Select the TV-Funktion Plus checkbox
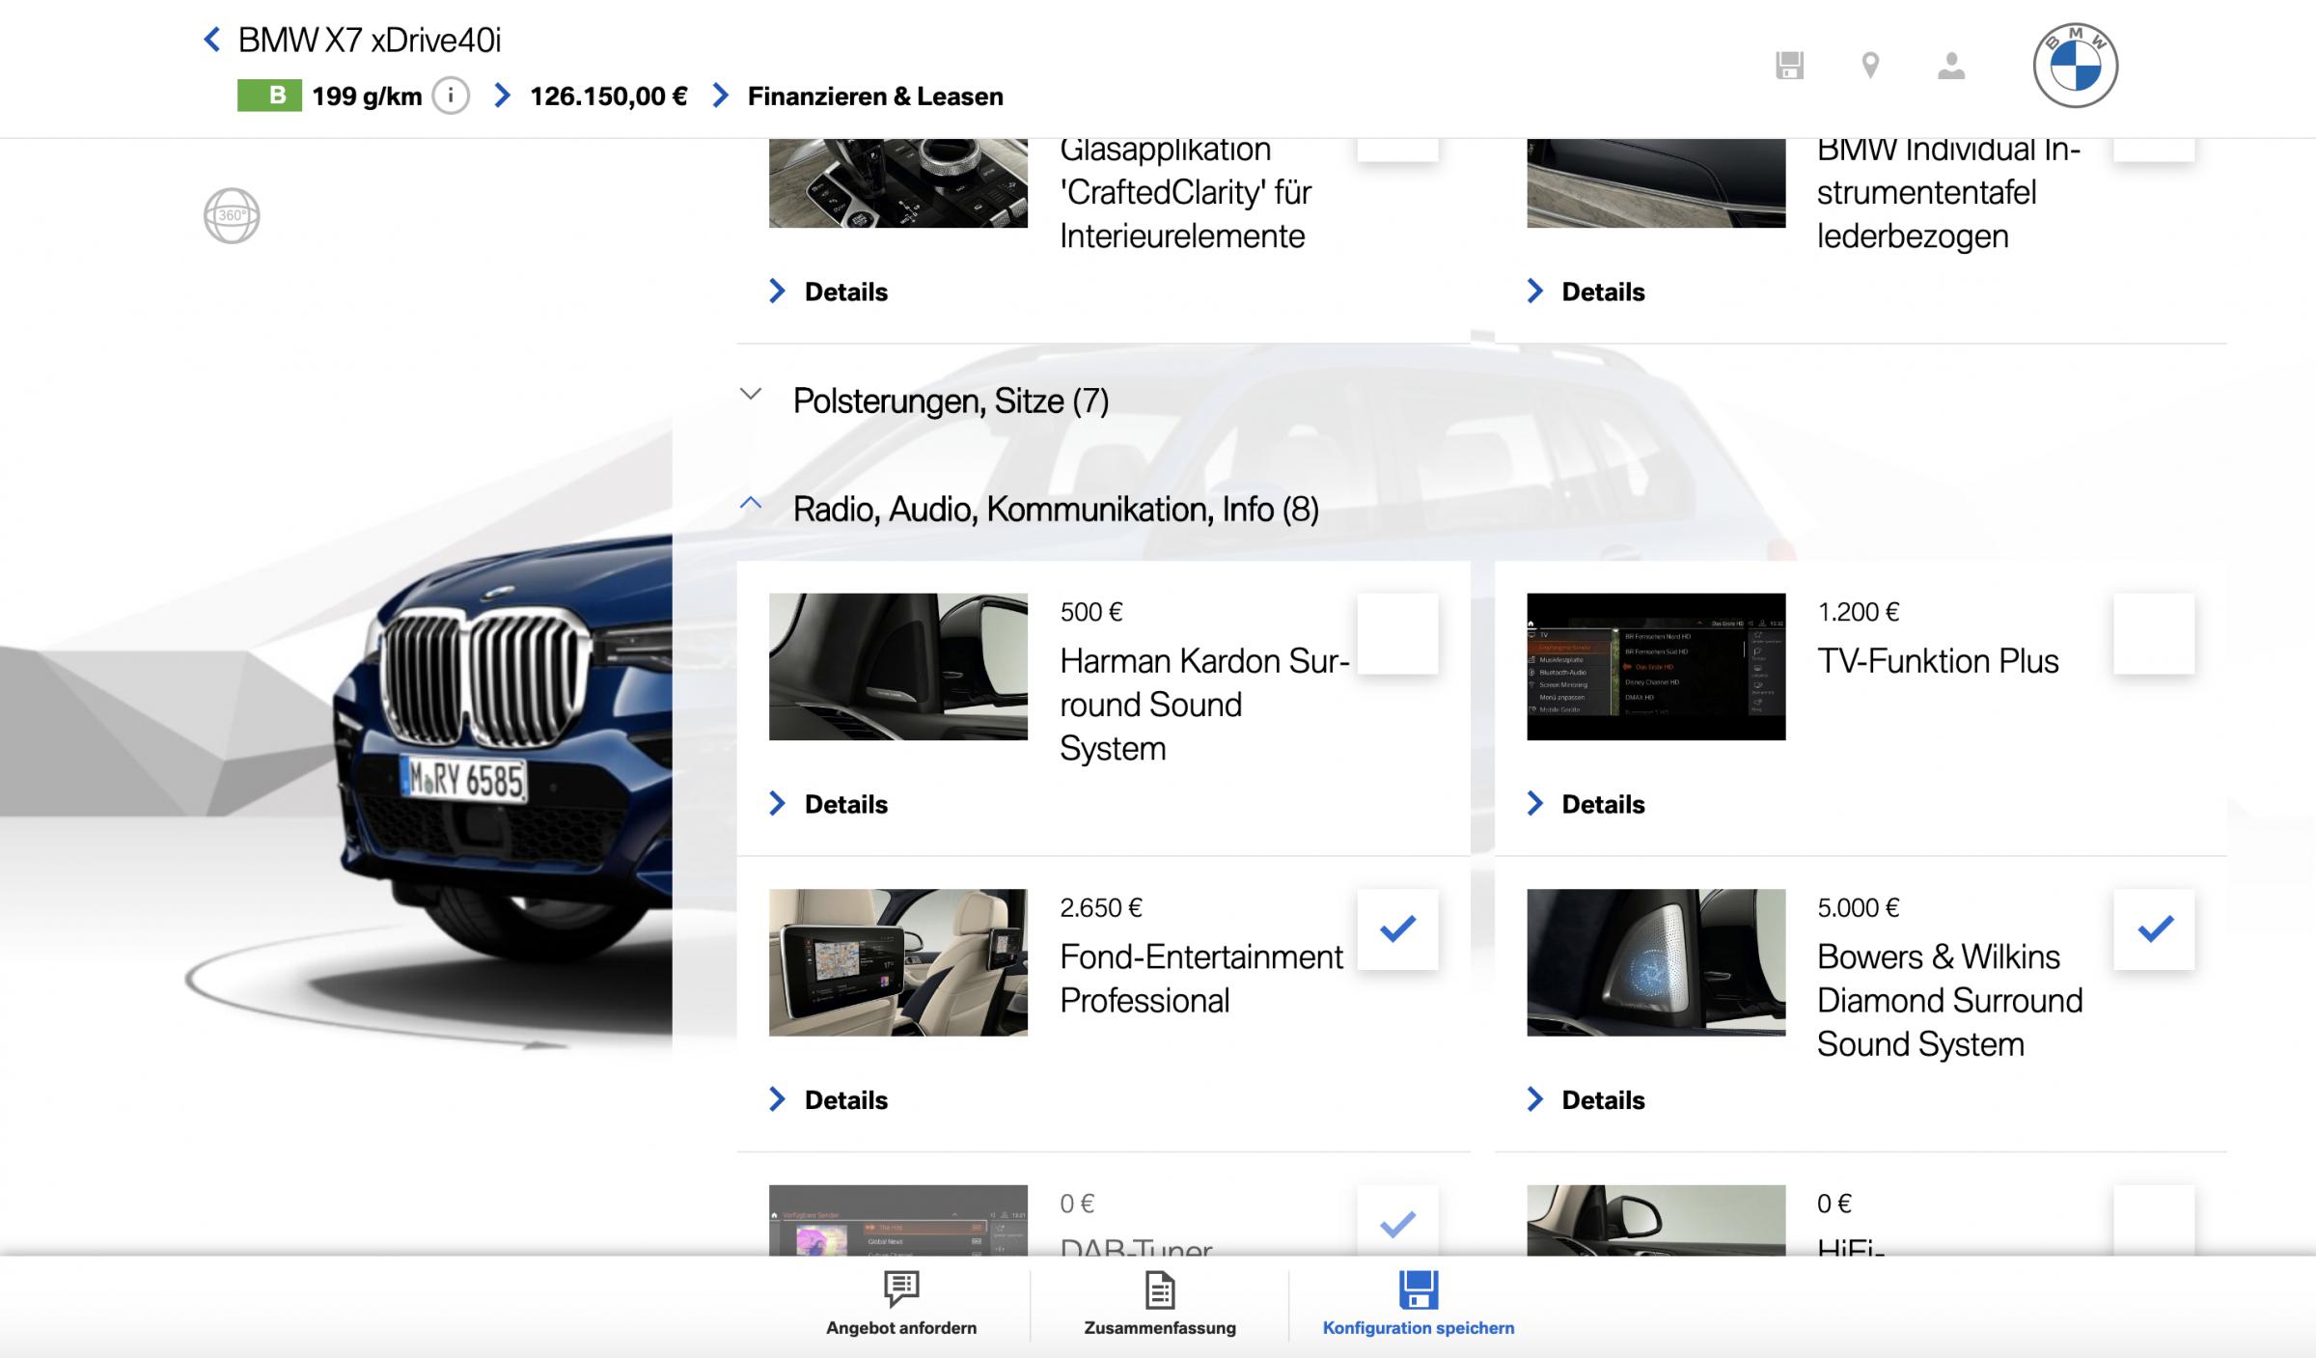 [2154, 633]
